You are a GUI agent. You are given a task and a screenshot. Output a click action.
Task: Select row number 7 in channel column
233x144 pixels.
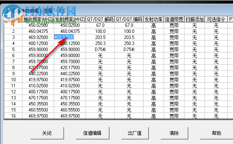[x=13, y=62]
